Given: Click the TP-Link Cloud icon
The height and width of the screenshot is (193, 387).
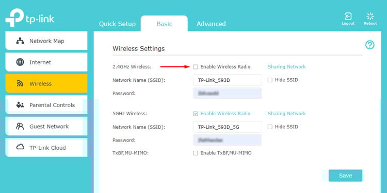Looking at the screenshot, I should (20, 147).
